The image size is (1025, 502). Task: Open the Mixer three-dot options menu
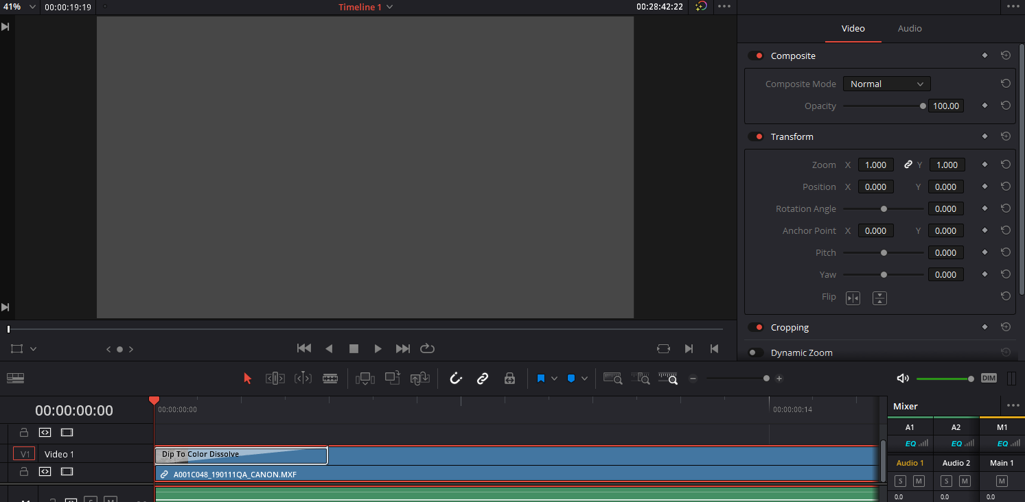1013,406
